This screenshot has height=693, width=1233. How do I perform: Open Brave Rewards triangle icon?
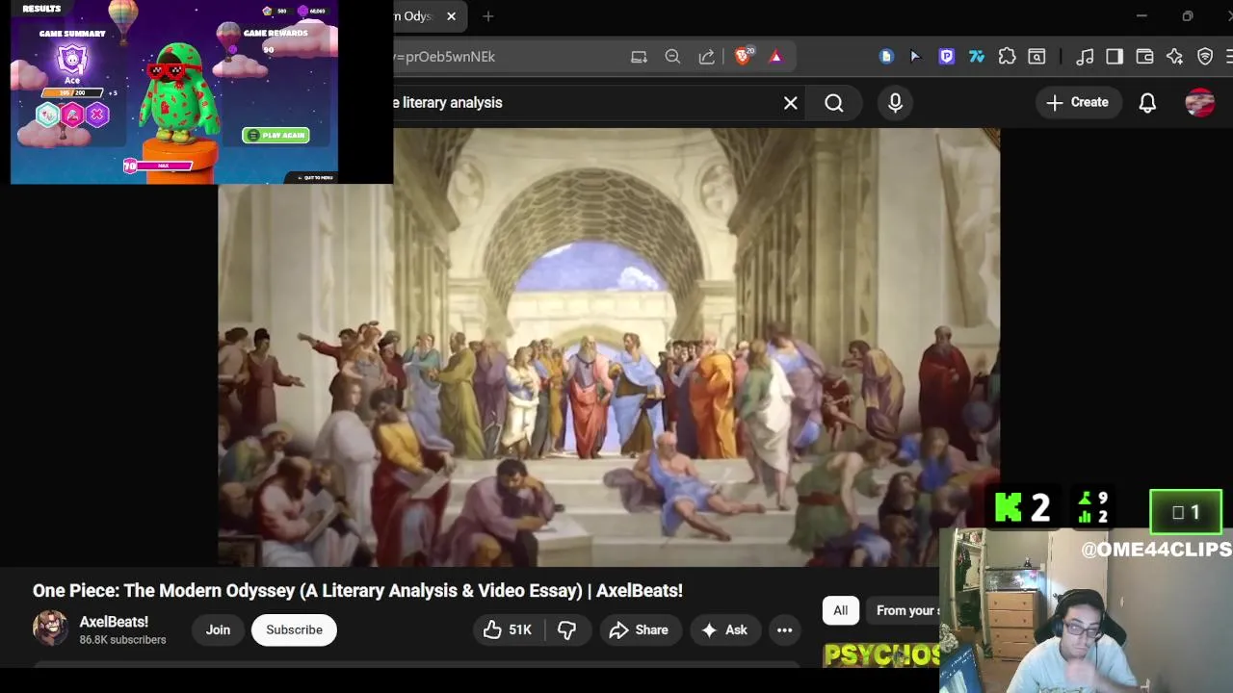click(775, 57)
